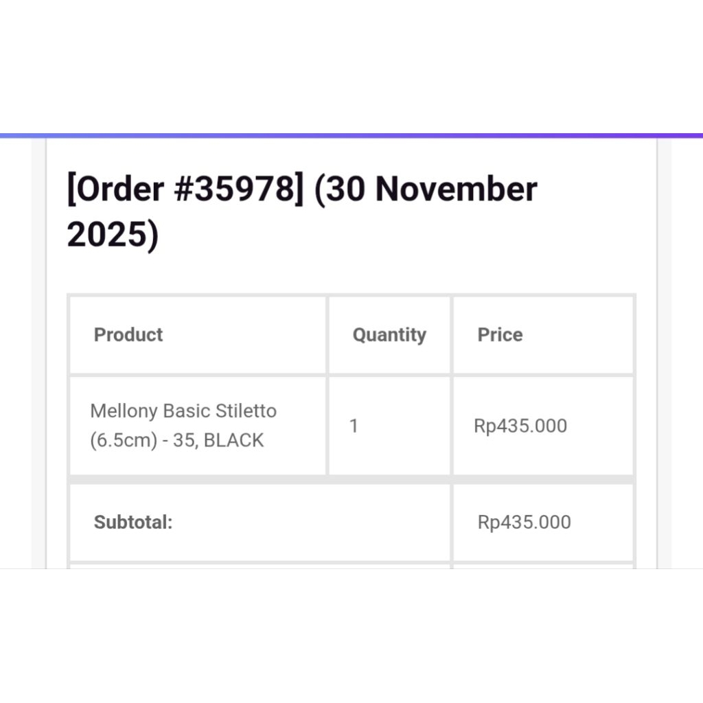Screen dimensions: 703x703
Task: Click the gray margin right of order card
Action: (x=664, y=343)
